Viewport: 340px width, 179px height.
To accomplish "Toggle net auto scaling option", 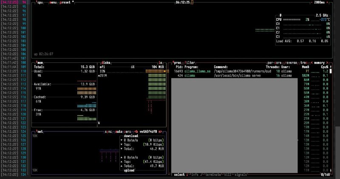I will (x=119, y=131).
